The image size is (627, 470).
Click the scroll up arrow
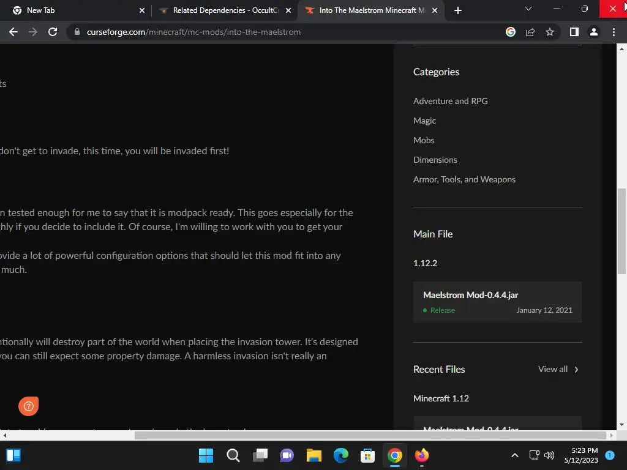pyautogui.click(x=621, y=49)
